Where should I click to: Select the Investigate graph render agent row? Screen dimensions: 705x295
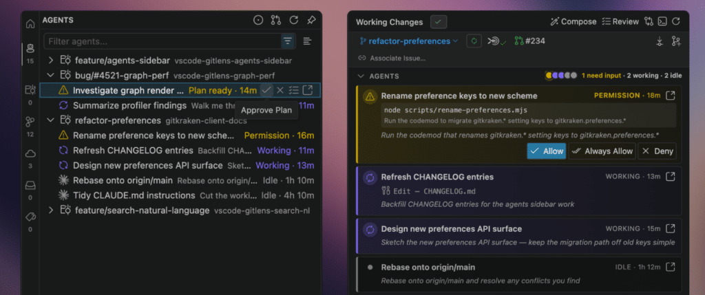click(x=180, y=90)
